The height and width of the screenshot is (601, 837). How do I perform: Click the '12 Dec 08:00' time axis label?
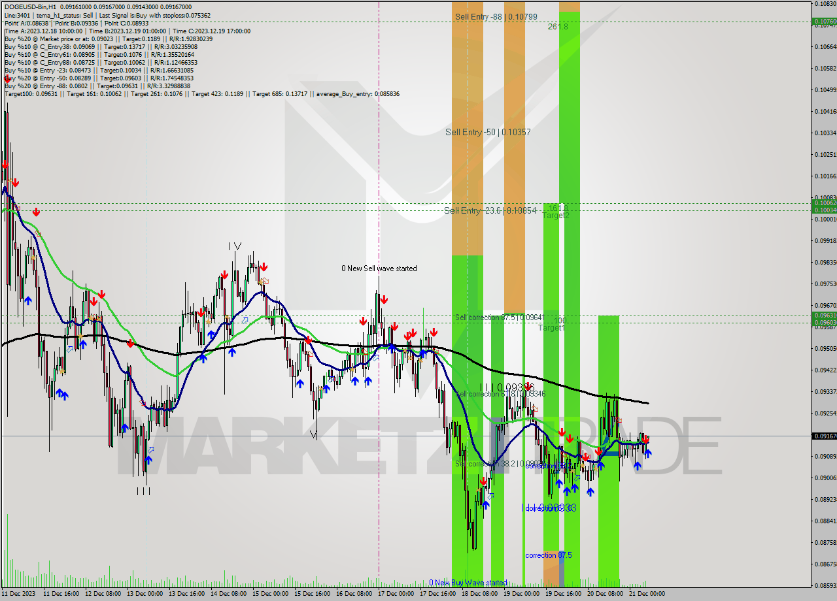click(103, 594)
